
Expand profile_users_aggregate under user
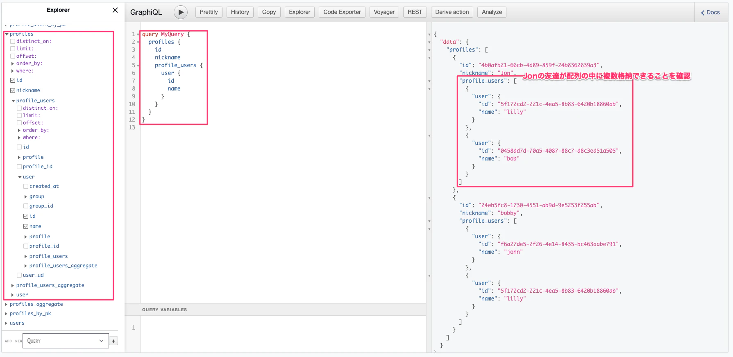(x=26, y=266)
